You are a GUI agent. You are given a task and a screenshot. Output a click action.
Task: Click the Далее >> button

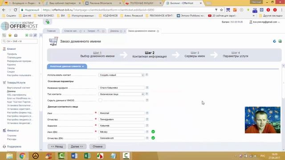click(77, 146)
